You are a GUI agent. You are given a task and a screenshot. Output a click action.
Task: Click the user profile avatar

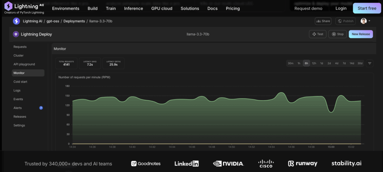(363, 21)
